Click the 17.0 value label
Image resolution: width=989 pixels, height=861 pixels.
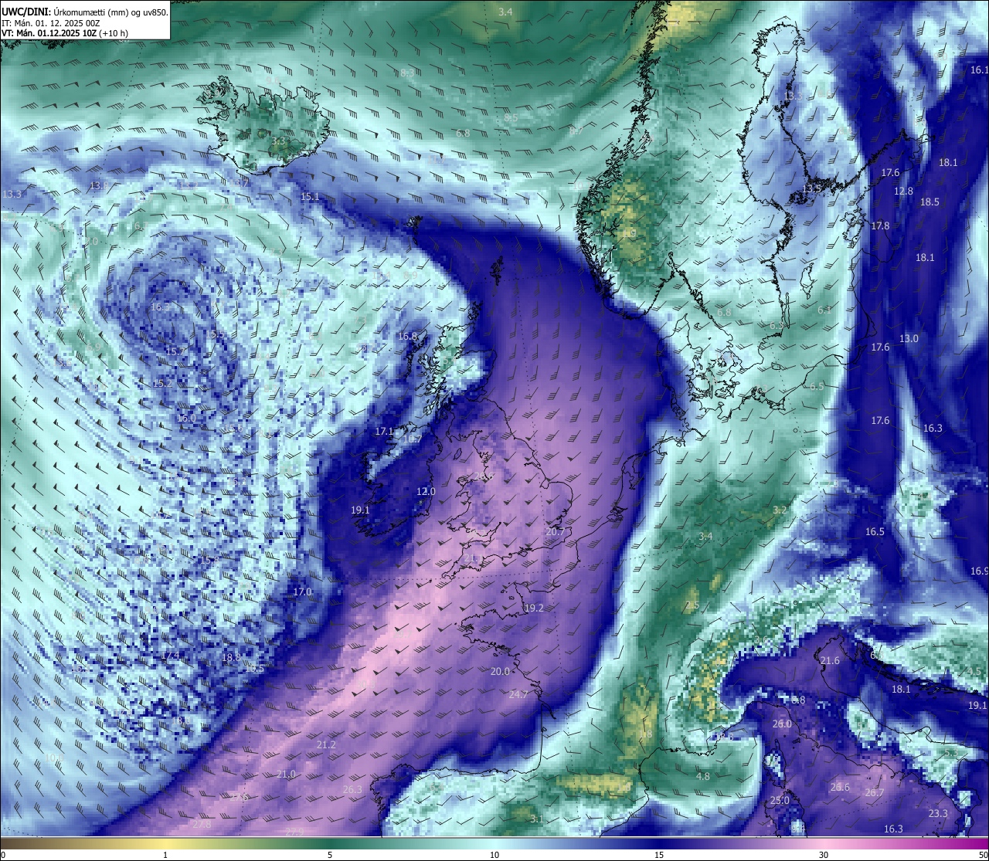pyautogui.click(x=302, y=592)
